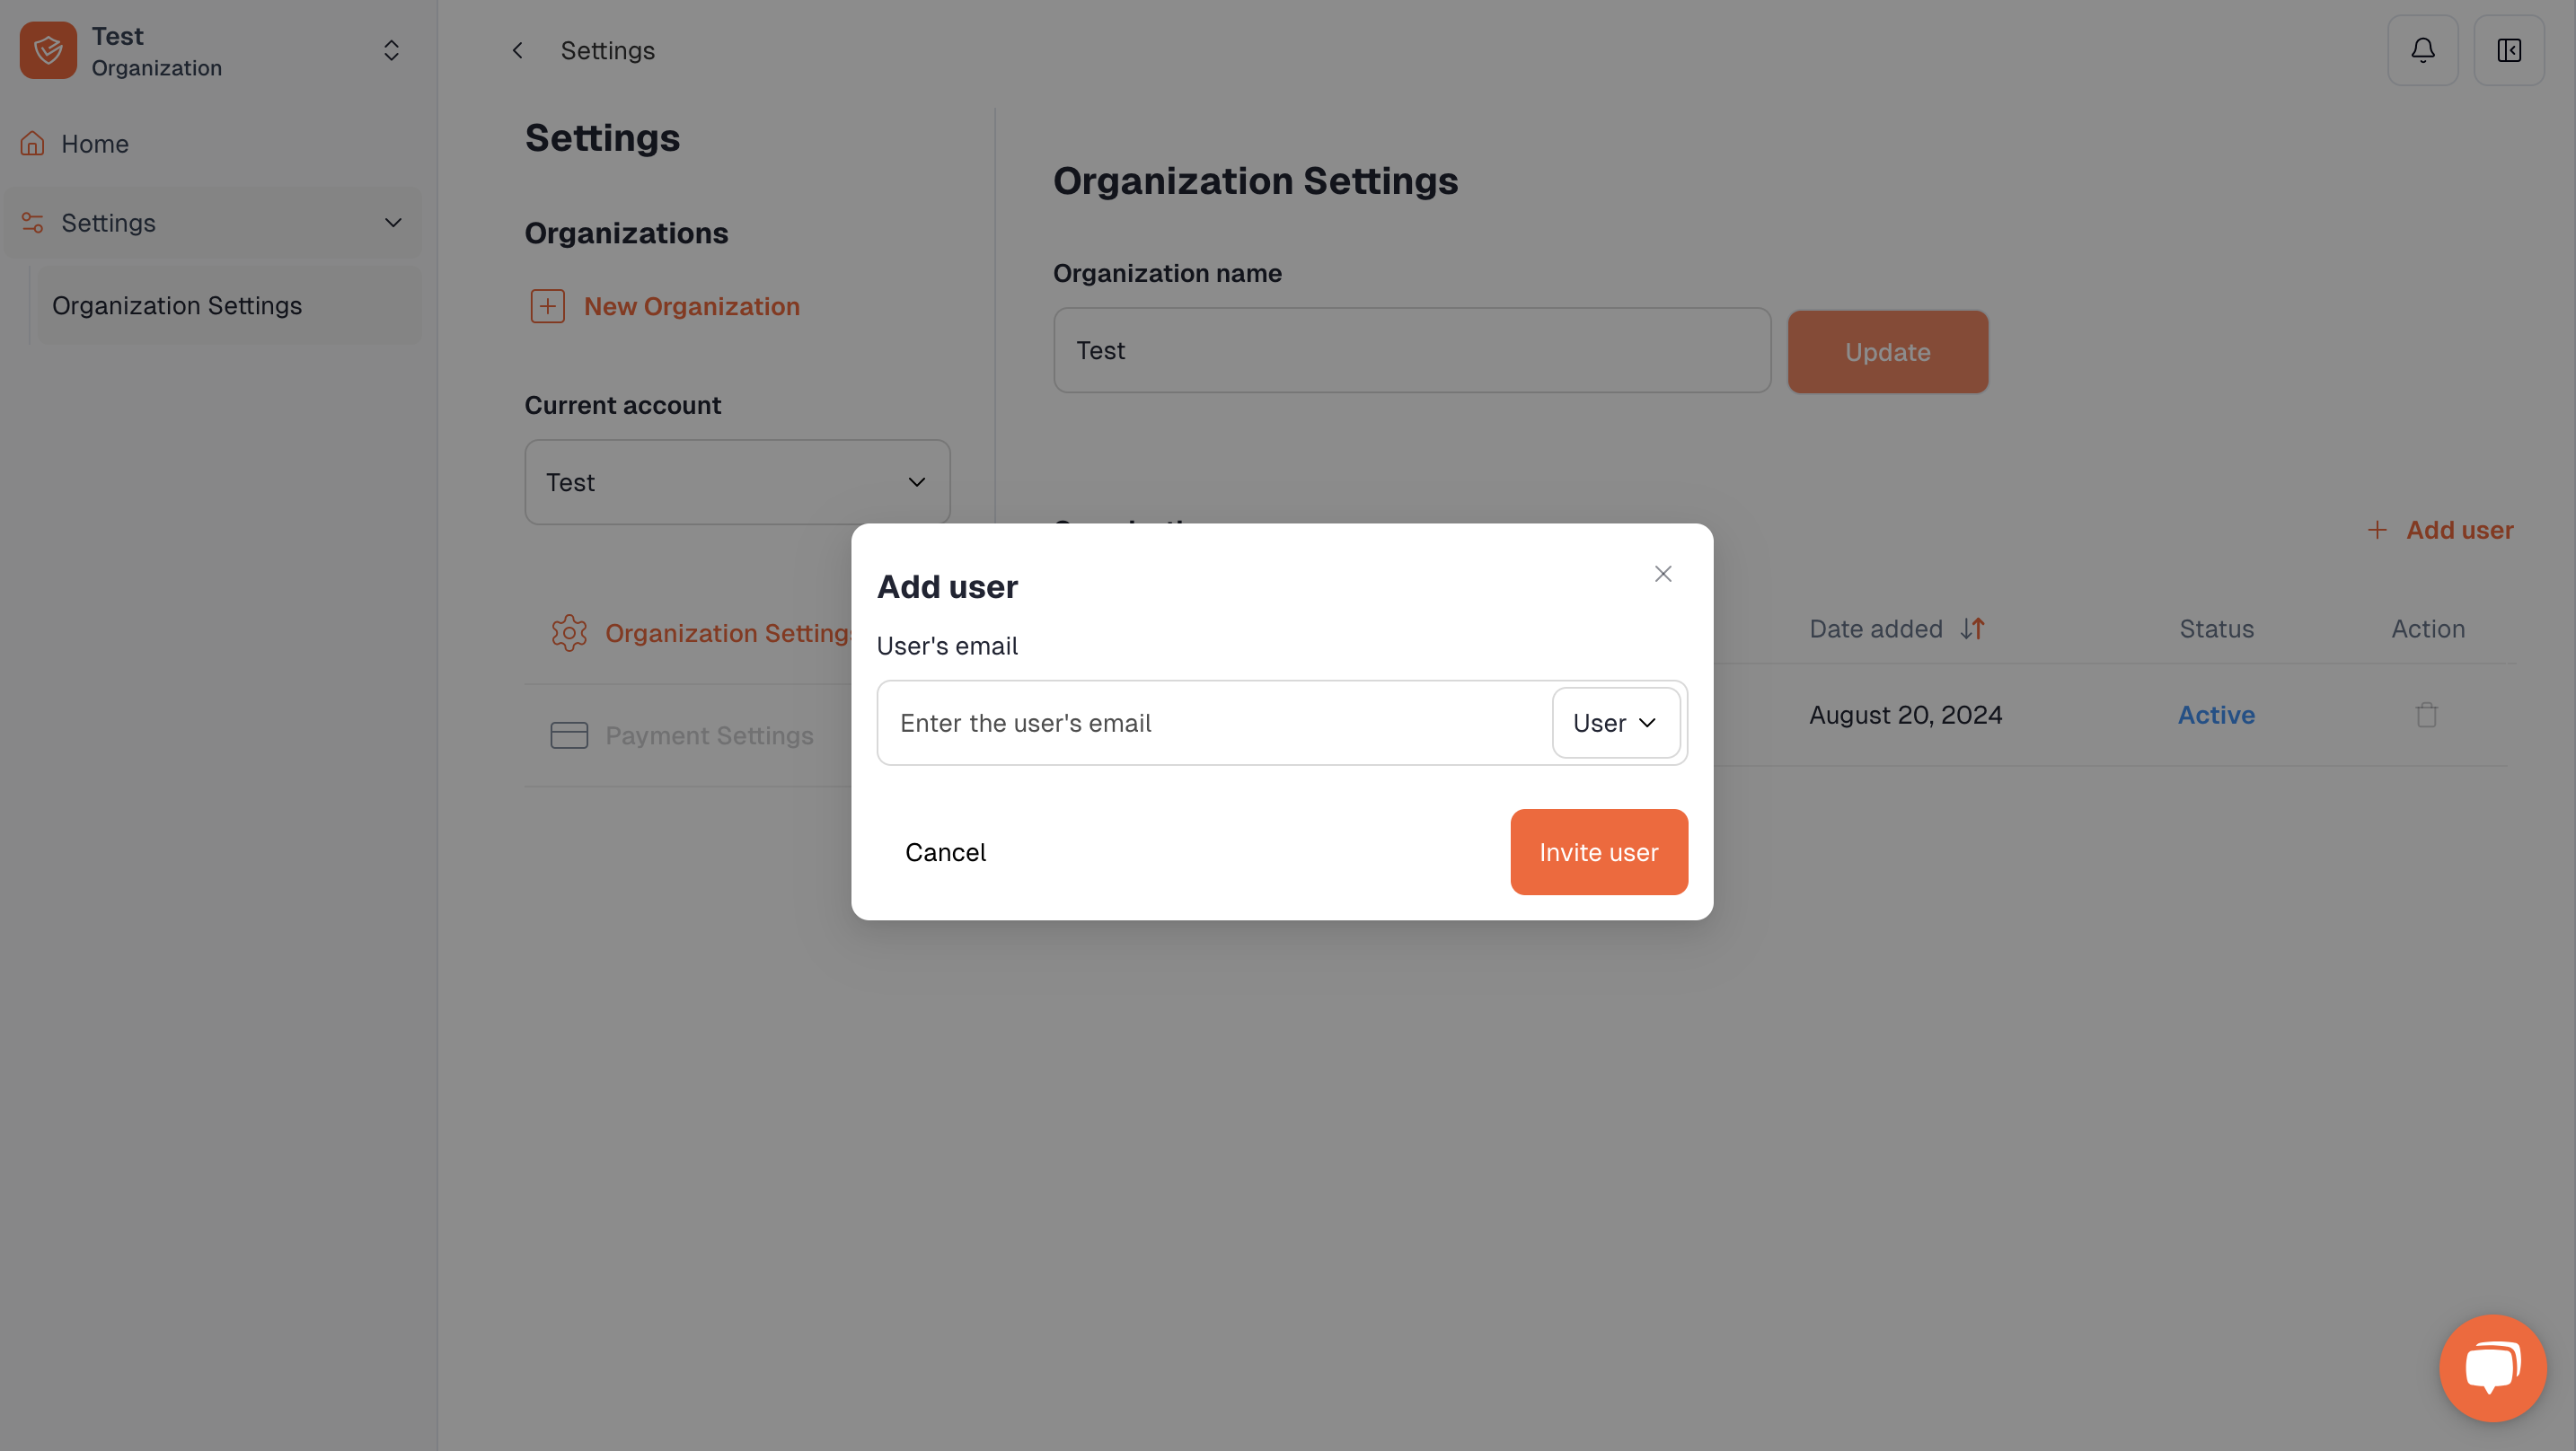Viewport: 2576px width, 1451px height.
Task: Open the chat support bubble
Action: [x=2492, y=1367]
